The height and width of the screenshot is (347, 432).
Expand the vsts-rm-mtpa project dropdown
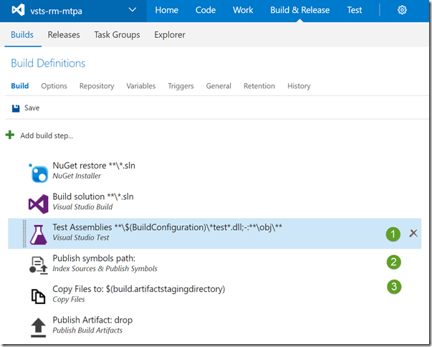tap(132, 11)
